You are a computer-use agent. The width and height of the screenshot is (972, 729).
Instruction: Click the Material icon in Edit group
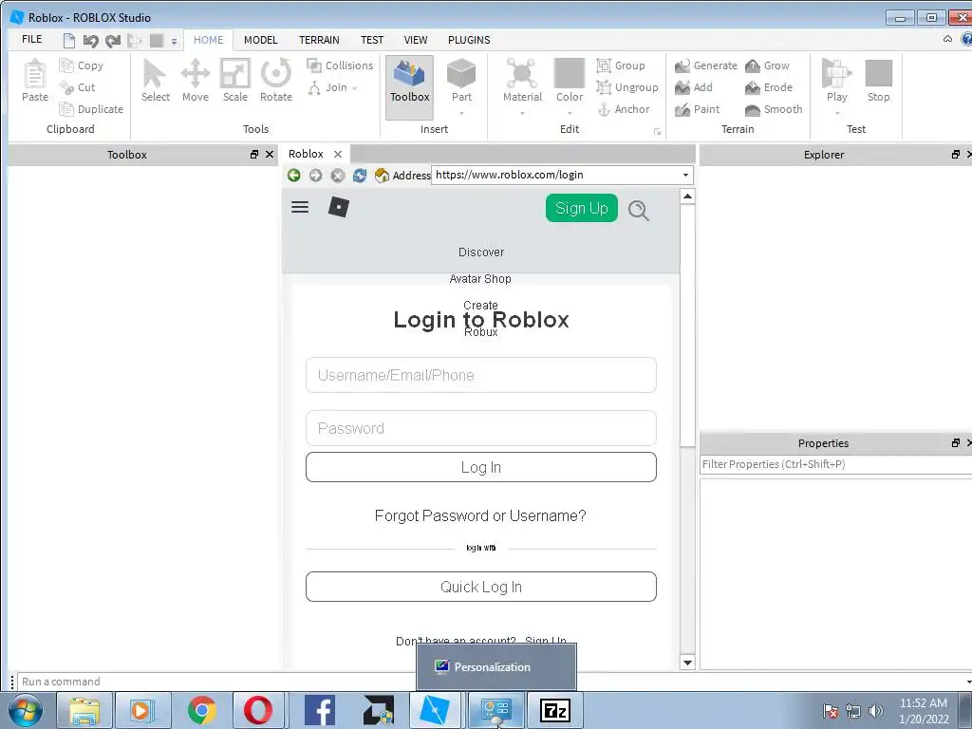click(522, 74)
